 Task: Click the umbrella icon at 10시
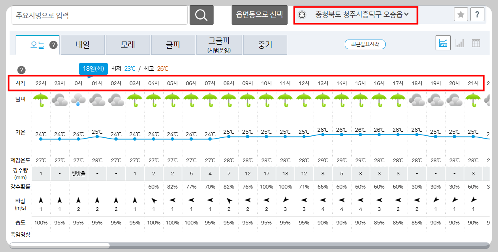266,100
